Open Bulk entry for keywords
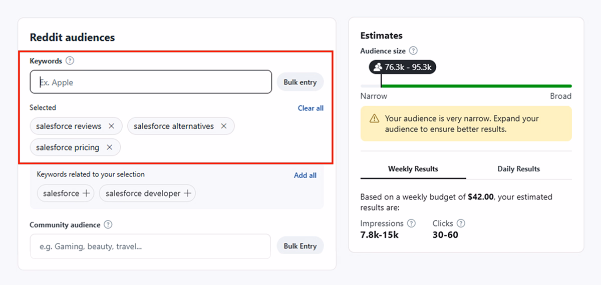Viewport: 601px width, 285px height. tap(300, 82)
